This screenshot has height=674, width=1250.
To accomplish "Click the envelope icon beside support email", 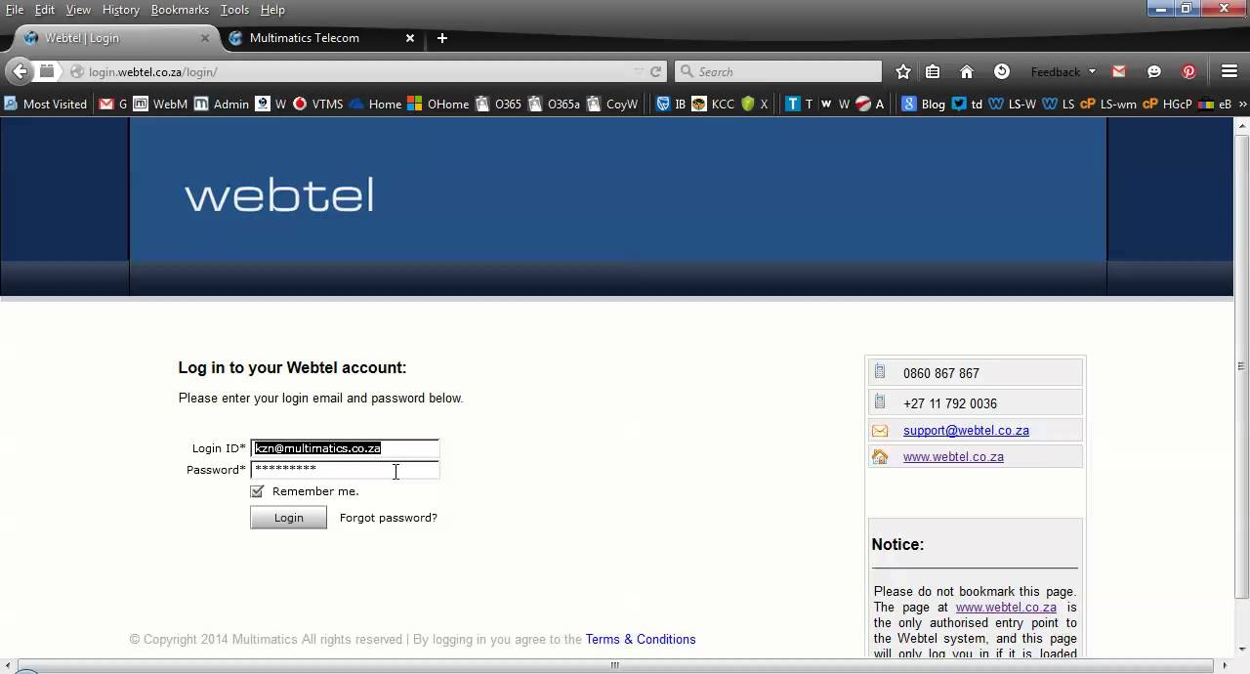I will (x=880, y=431).
